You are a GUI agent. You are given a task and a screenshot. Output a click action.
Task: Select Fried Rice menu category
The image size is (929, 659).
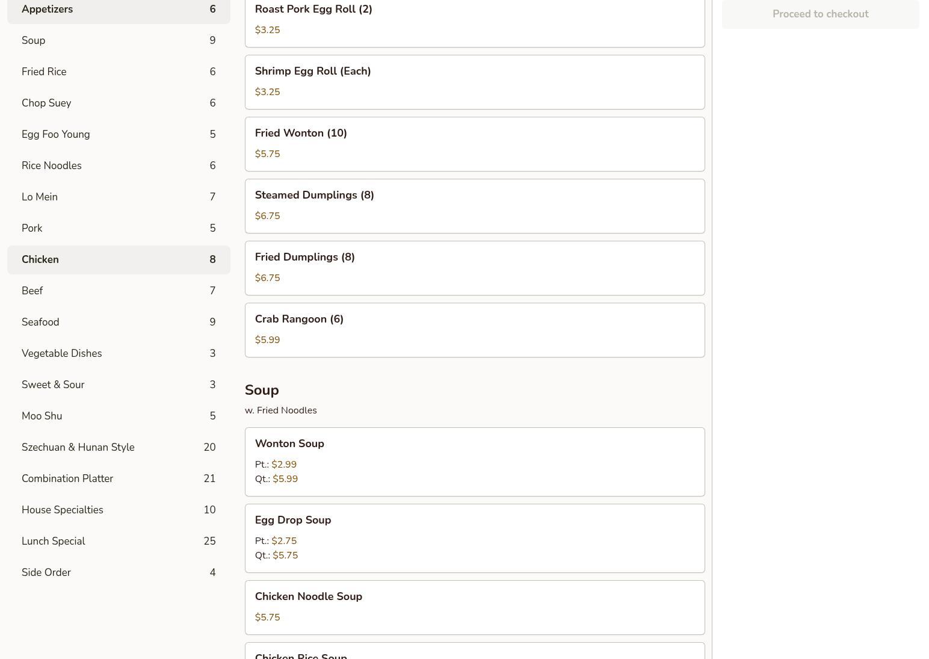(x=119, y=72)
